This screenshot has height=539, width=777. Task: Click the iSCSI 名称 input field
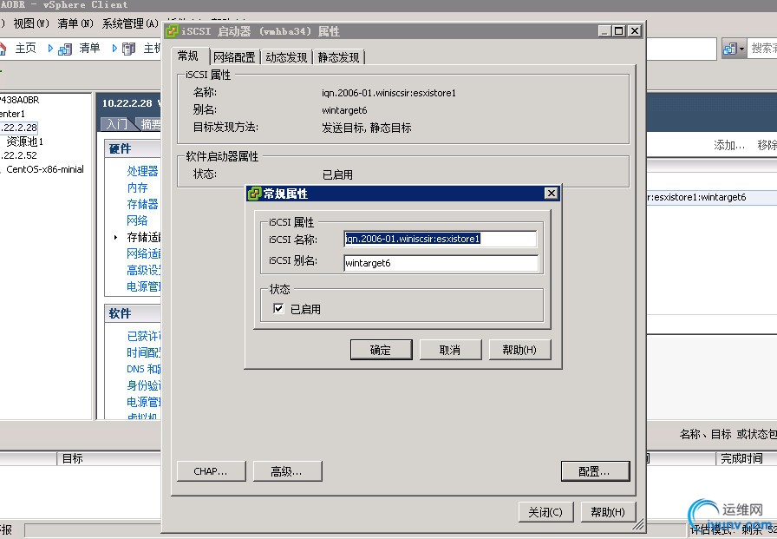pos(440,239)
